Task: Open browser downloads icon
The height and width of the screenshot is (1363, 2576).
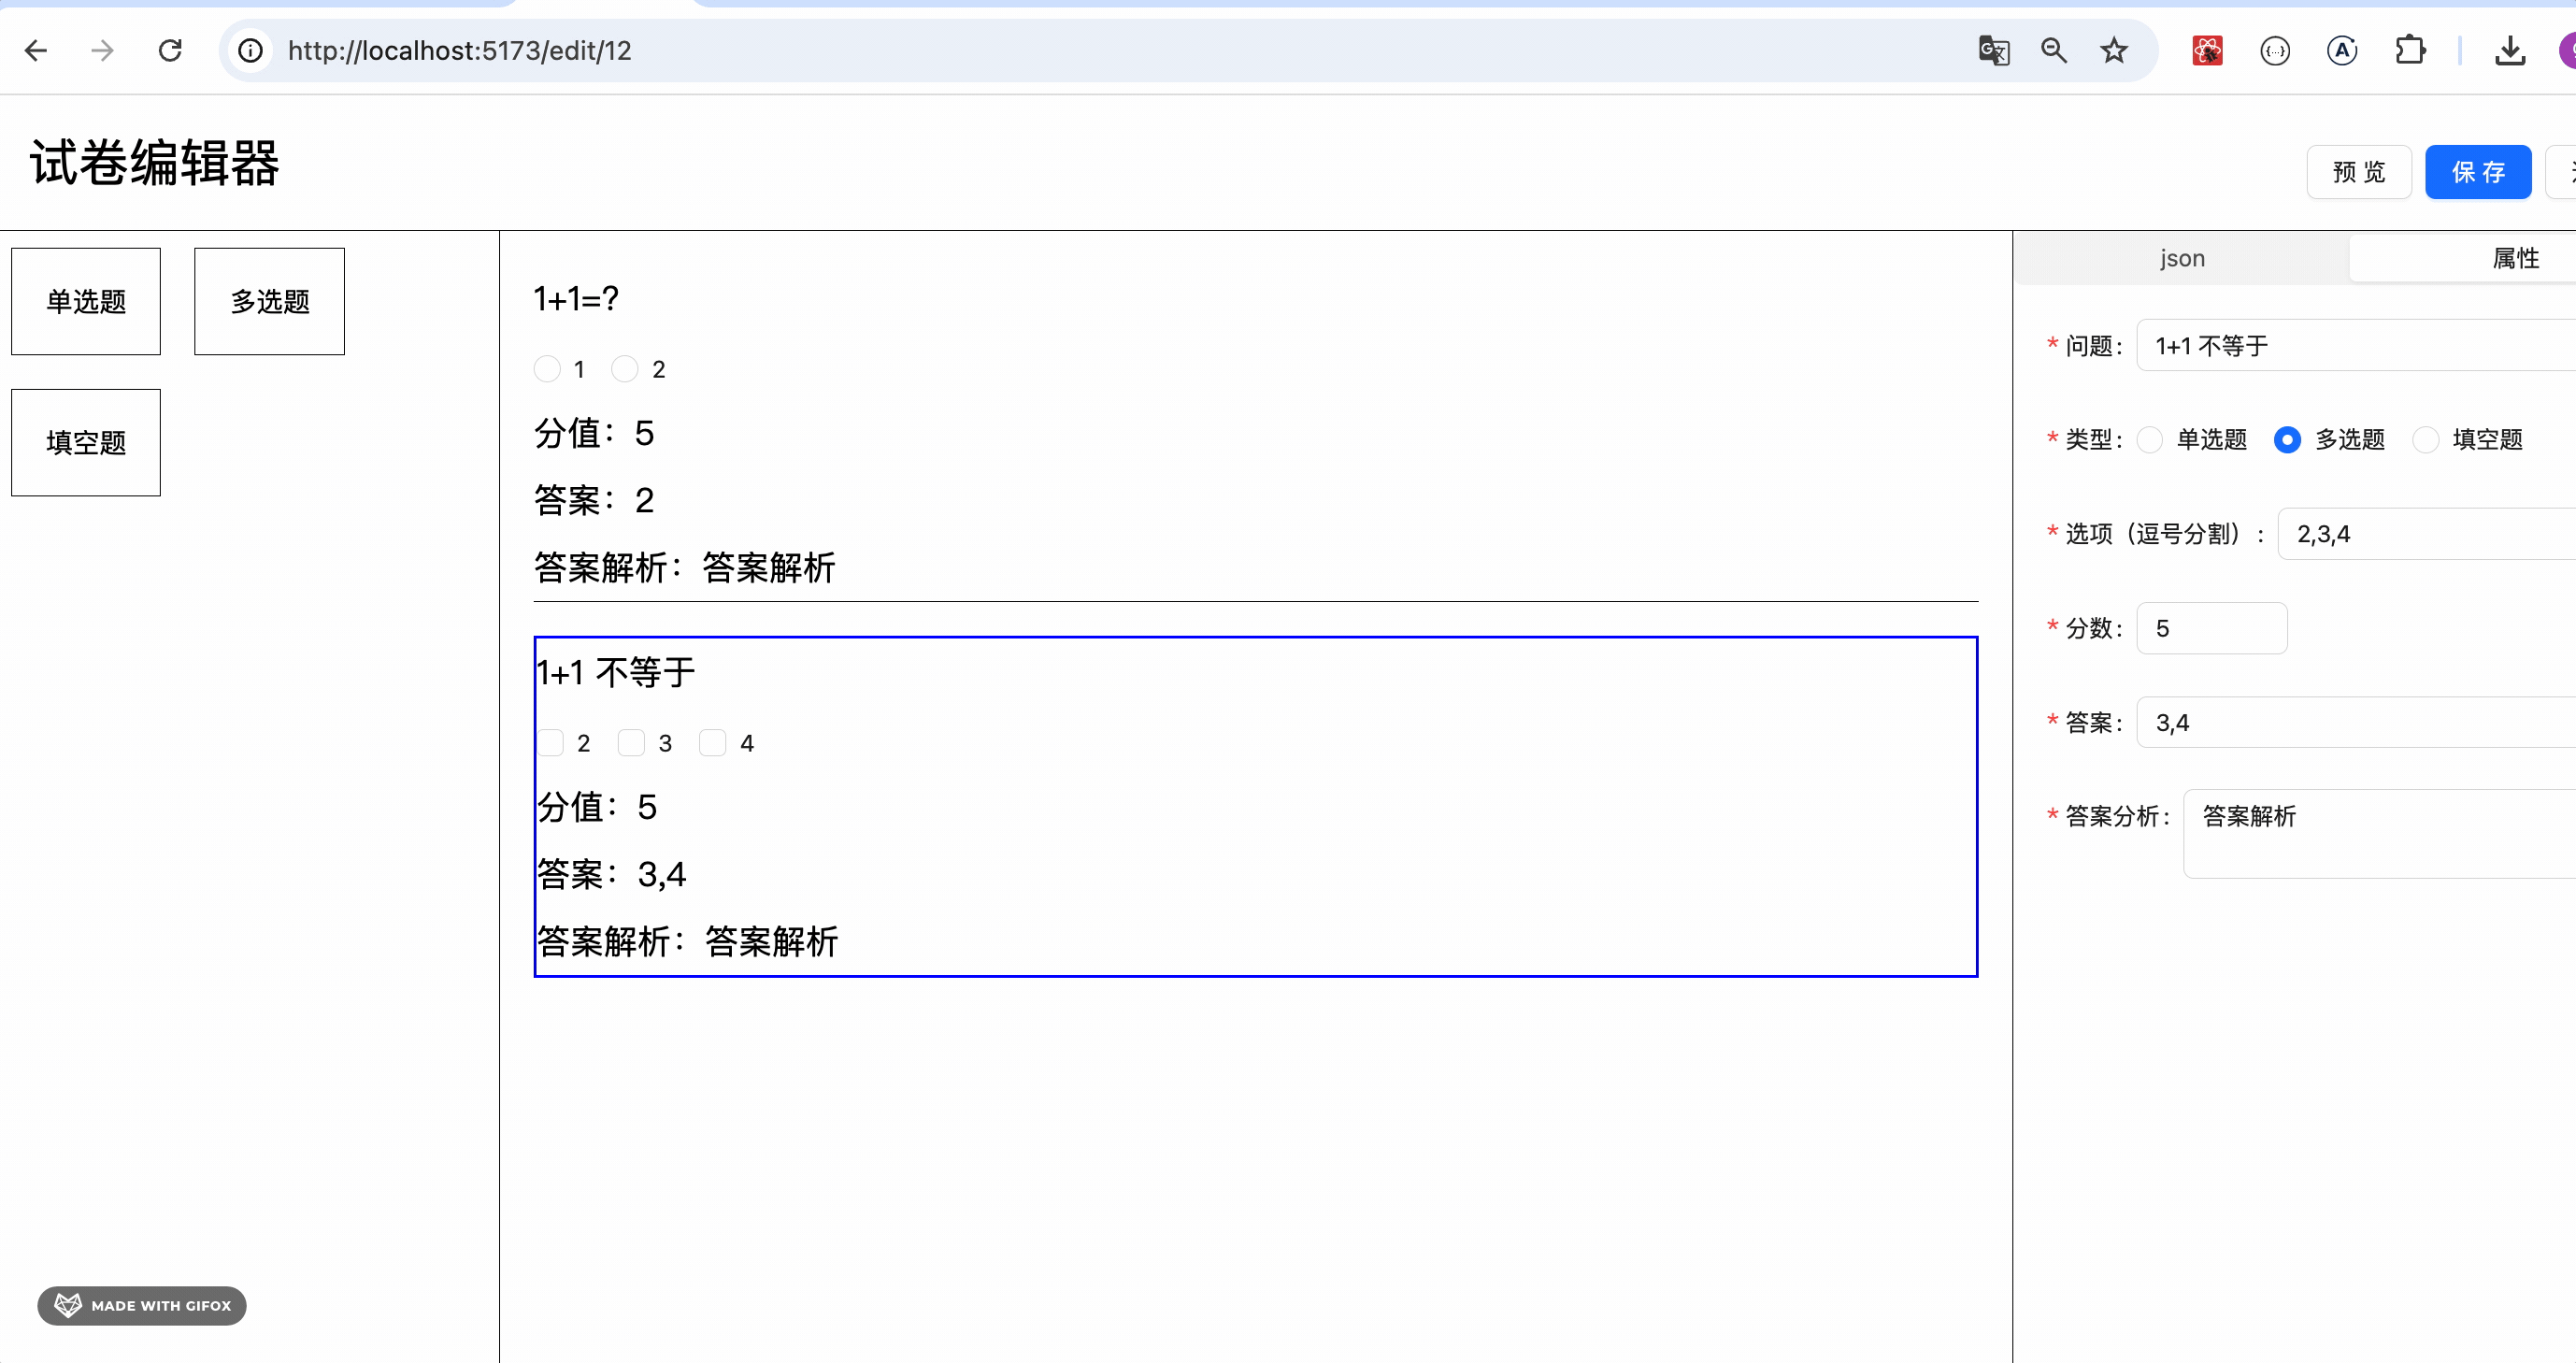Action: click(2509, 50)
